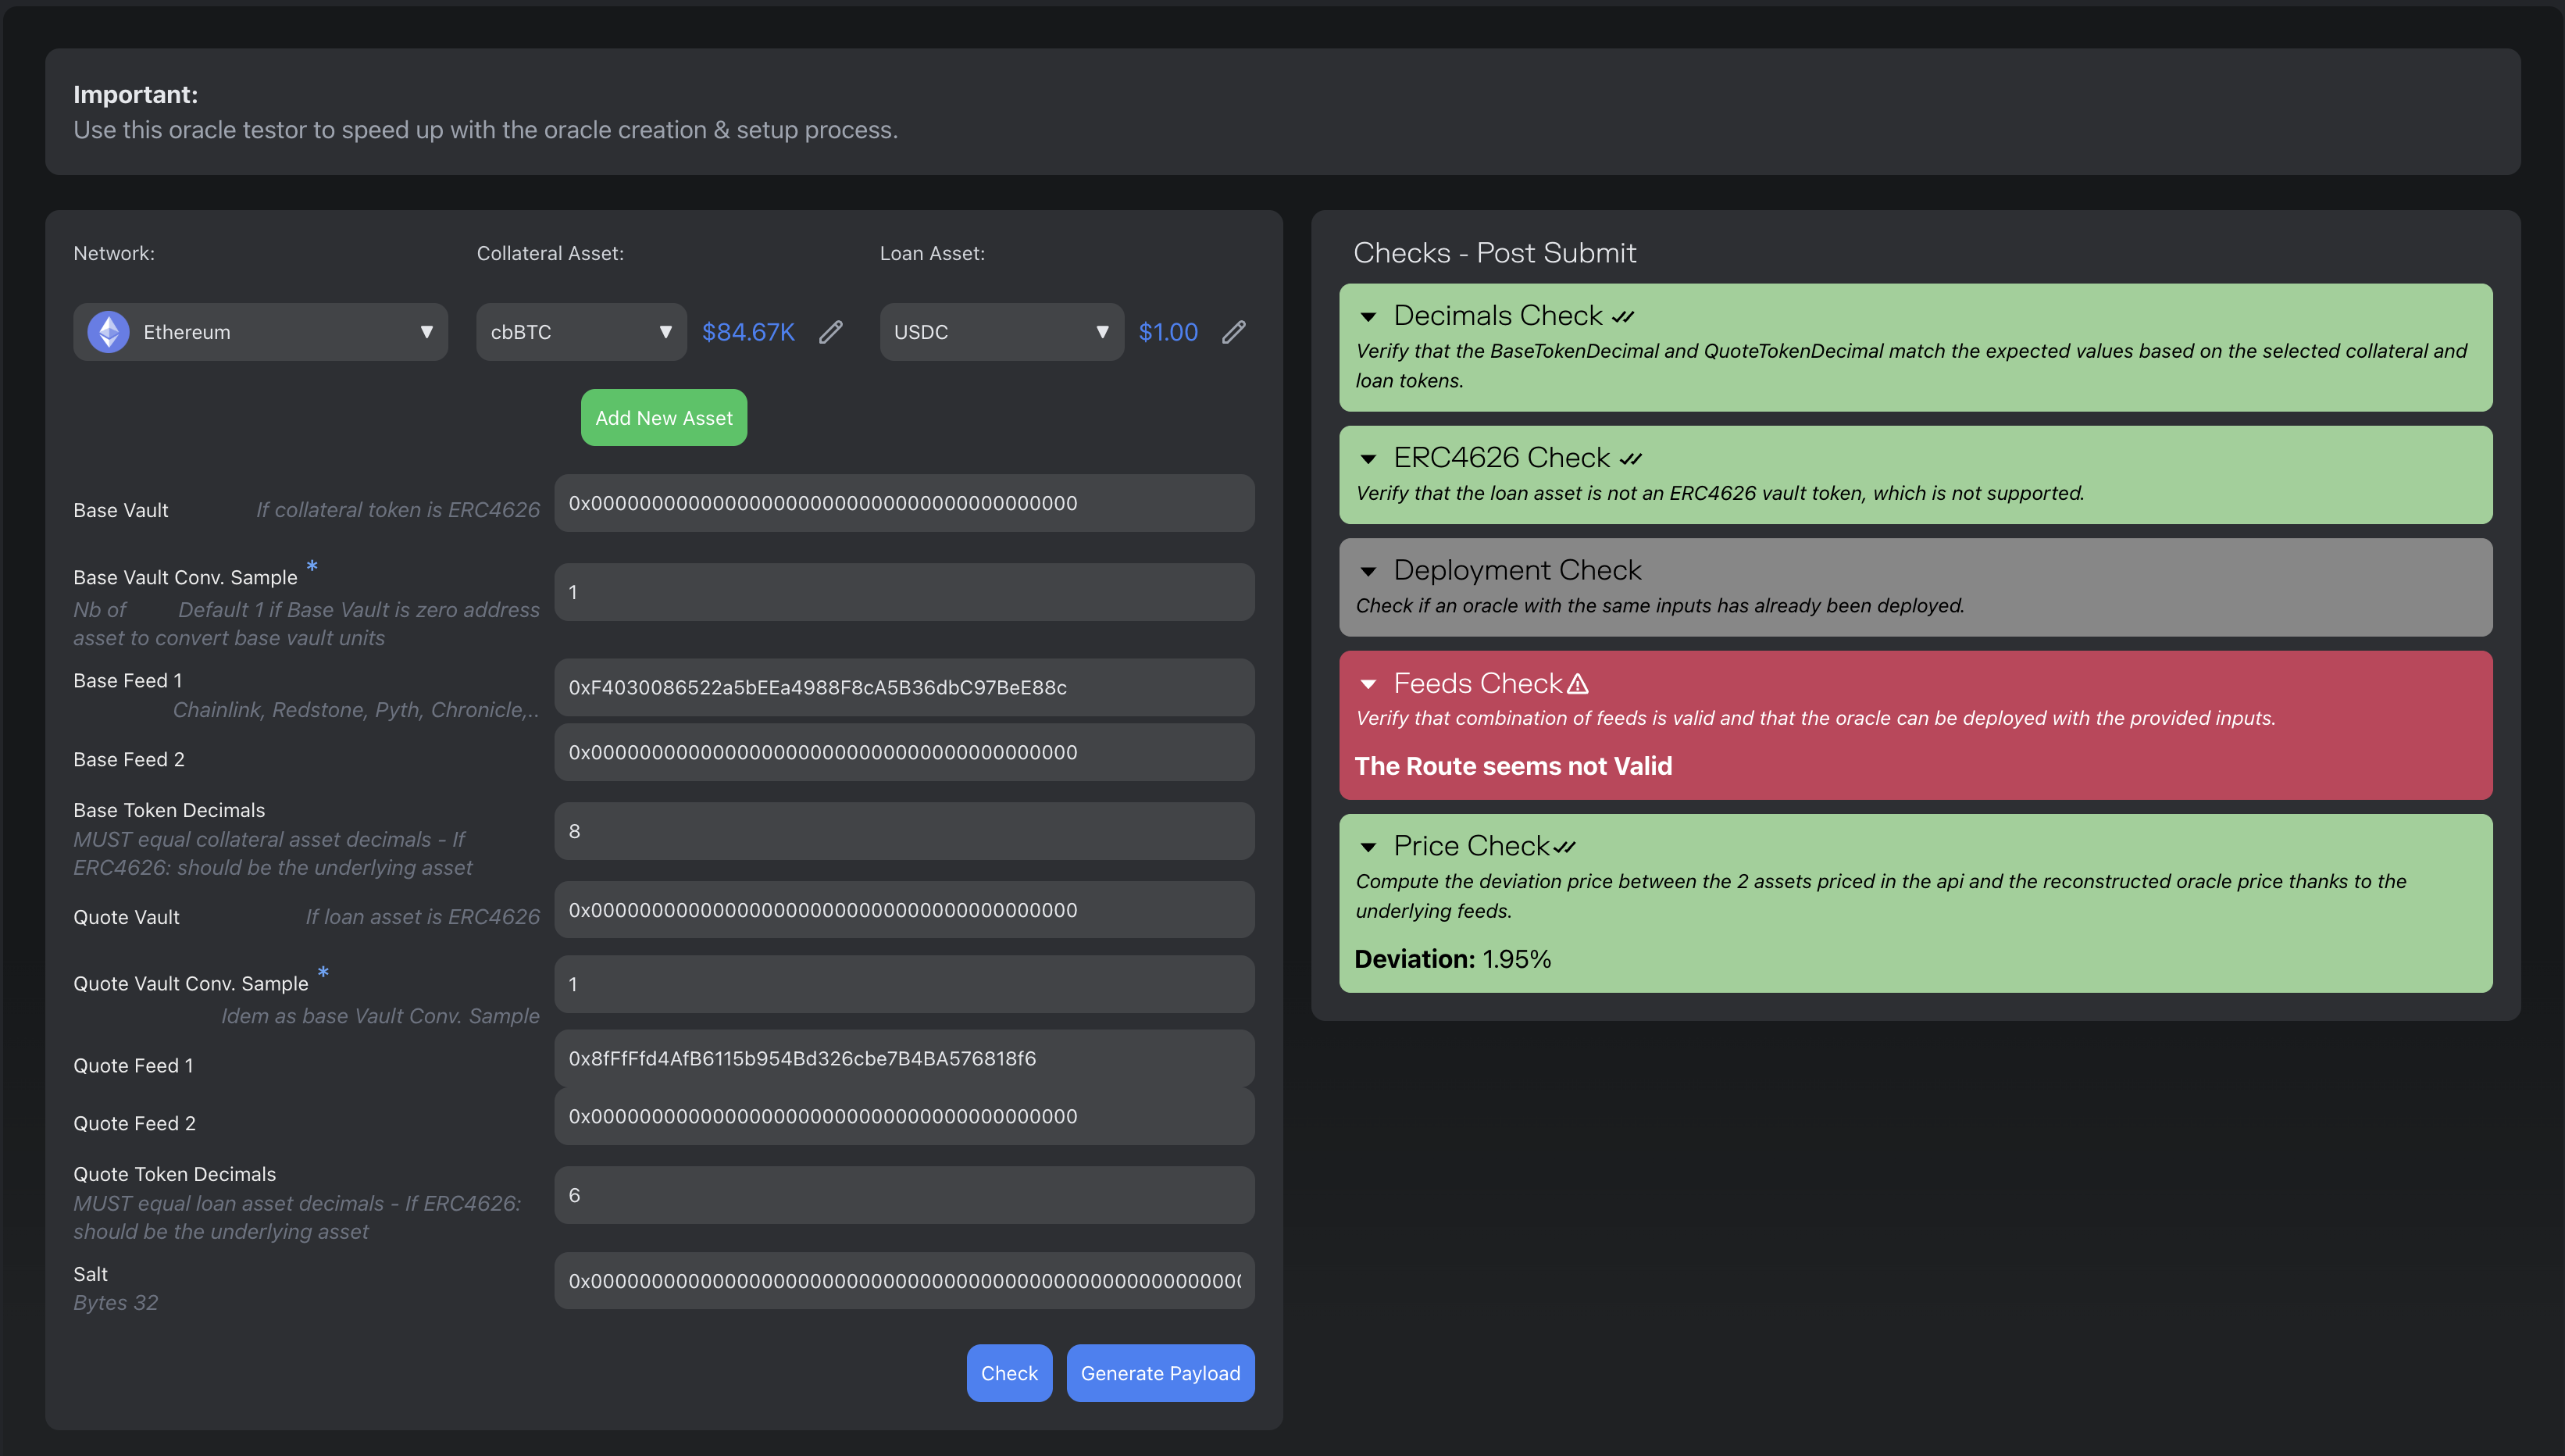Click the Generate Payload button

click(x=1160, y=1373)
